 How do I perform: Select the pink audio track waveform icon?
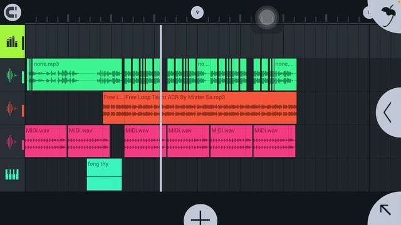[11, 142]
